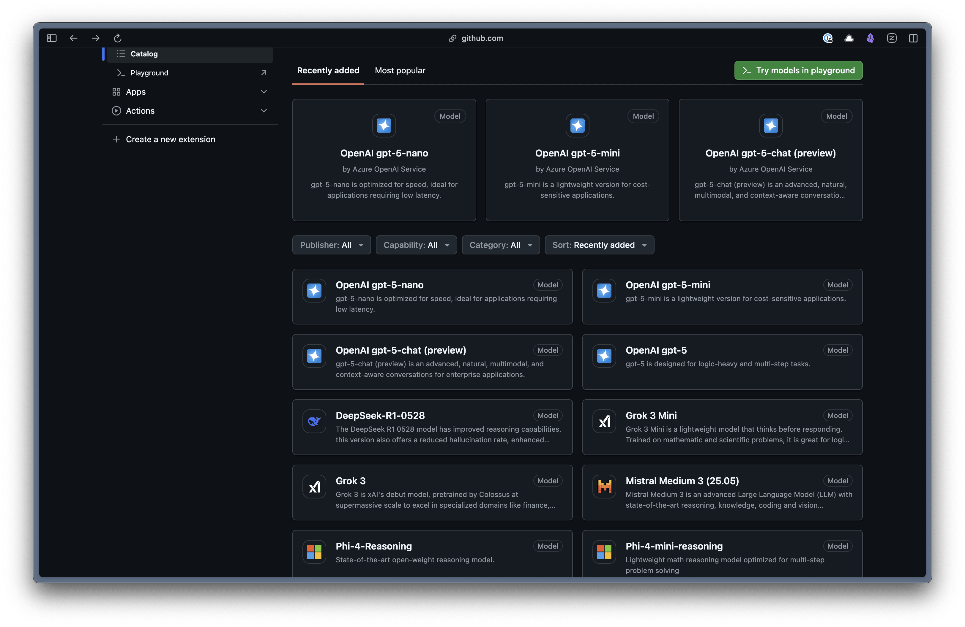
Task: Open the password manager extension icon
Action: pyautogui.click(x=827, y=38)
